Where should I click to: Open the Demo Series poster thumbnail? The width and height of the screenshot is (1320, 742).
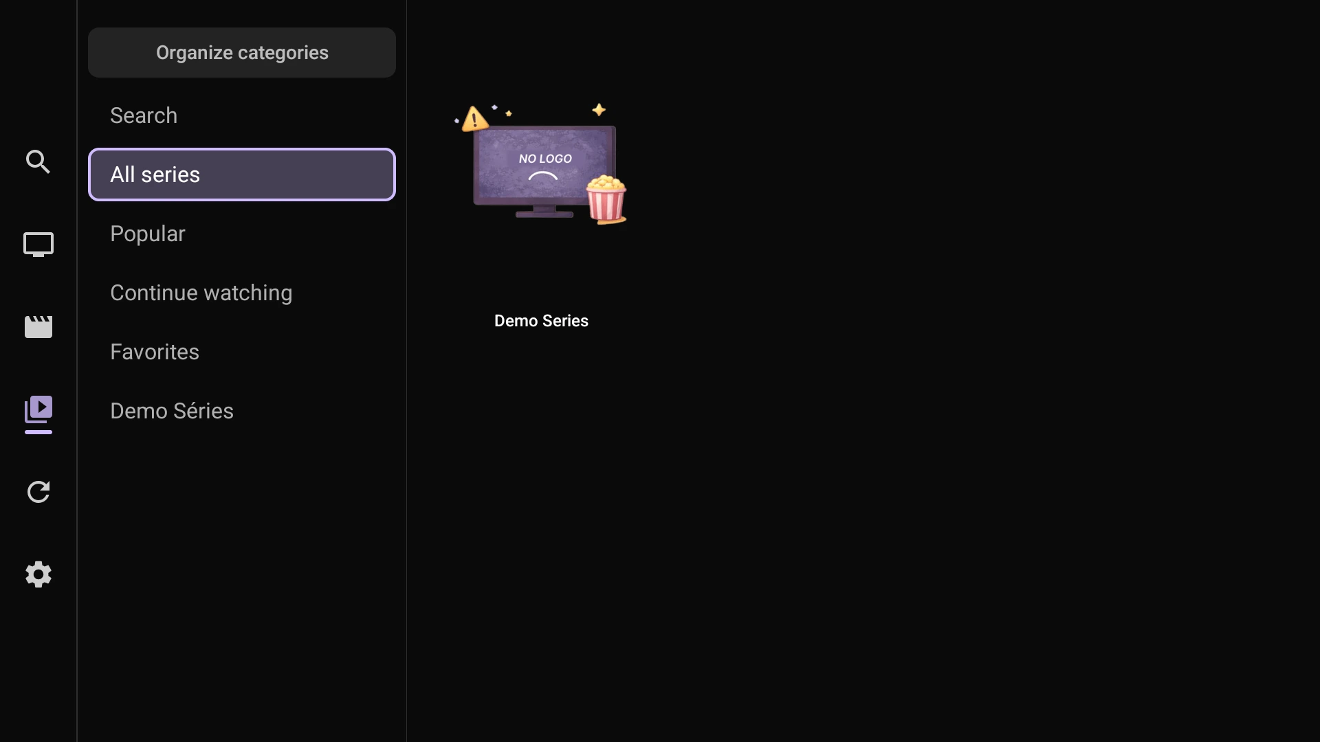tap(541, 165)
